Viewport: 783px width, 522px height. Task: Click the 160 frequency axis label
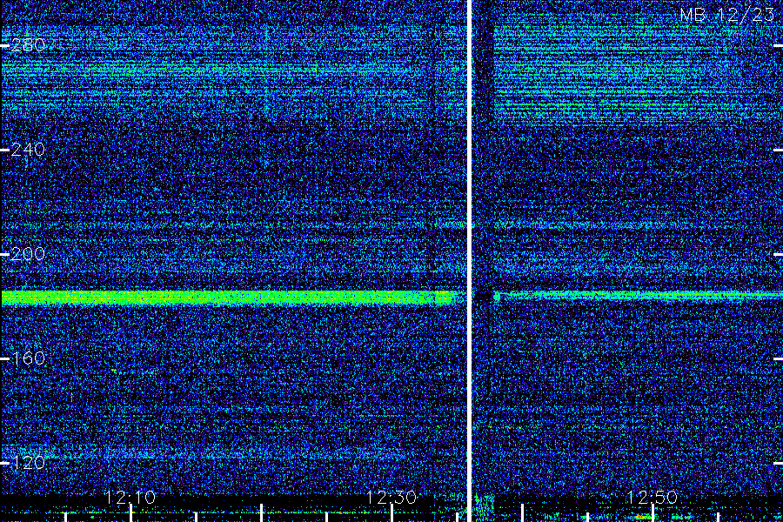point(28,358)
